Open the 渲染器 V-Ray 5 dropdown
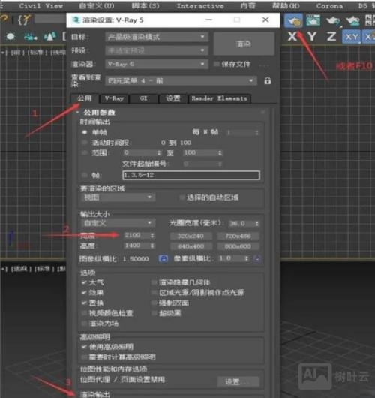 click(157, 64)
